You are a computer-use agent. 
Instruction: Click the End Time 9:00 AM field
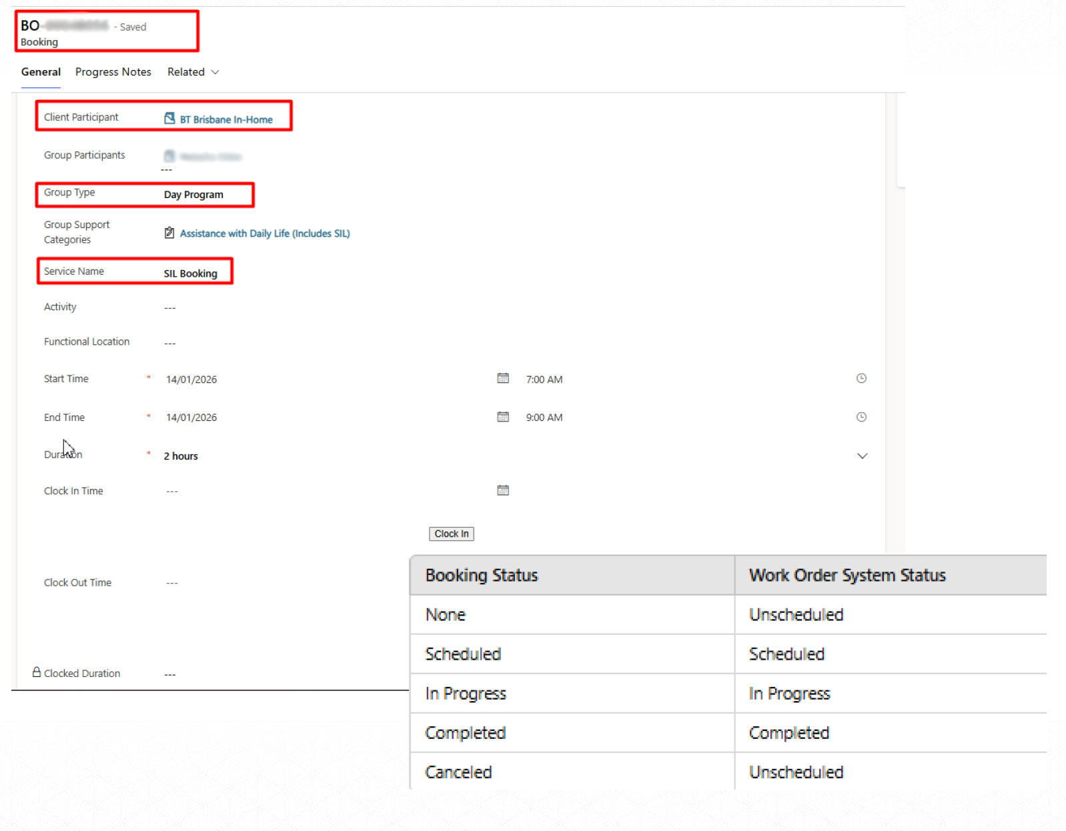[544, 418]
